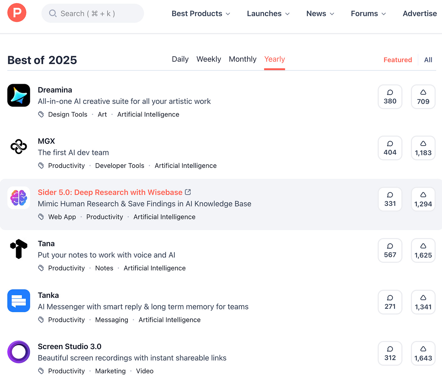The height and width of the screenshot is (378, 442).
Task: Focus the search input field
Action: point(93,13)
